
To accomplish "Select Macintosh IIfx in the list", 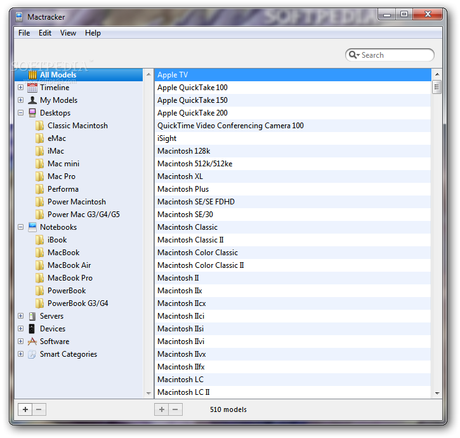I will click(292, 367).
